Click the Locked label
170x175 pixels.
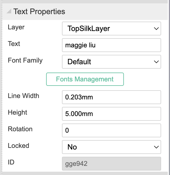click(x=19, y=146)
